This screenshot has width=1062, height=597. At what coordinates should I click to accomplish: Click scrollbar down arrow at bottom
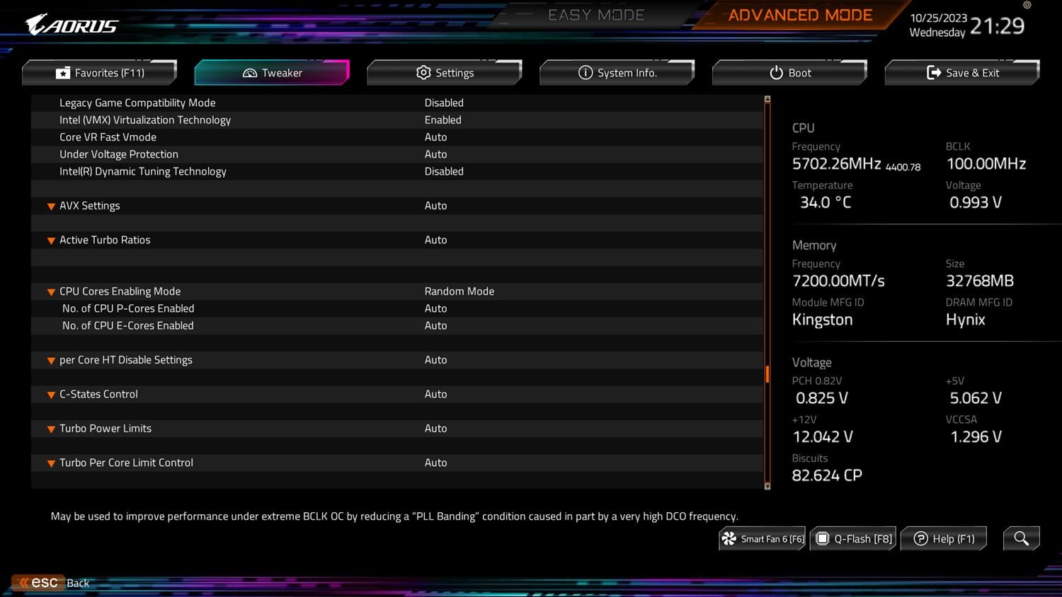[767, 486]
